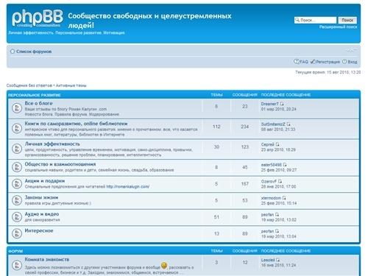Click the home icon beside Список форумов

tap(13, 52)
